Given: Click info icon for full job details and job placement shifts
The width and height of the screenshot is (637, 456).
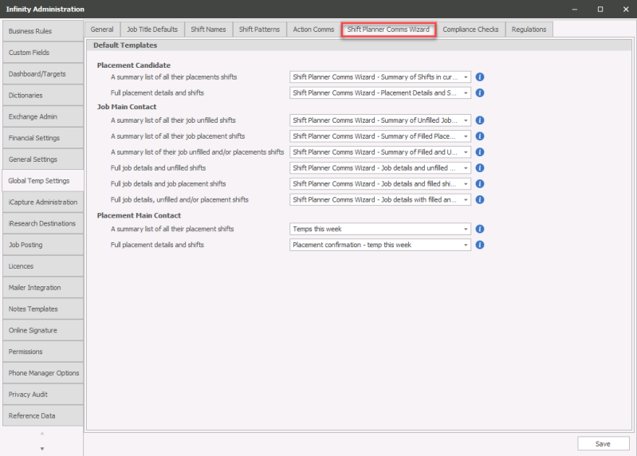Looking at the screenshot, I should click(480, 184).
